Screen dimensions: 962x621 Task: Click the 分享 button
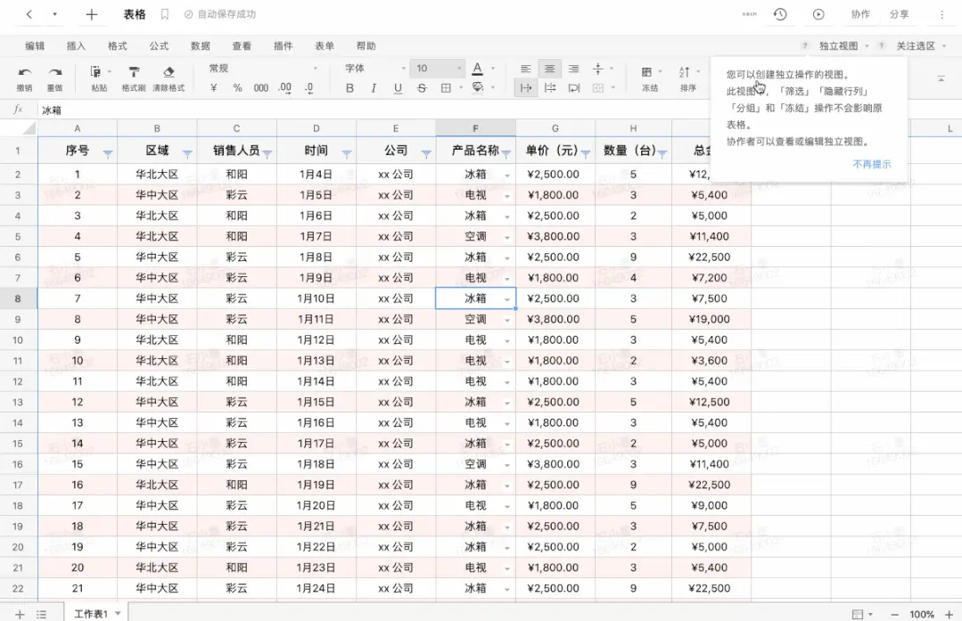[900, 13]
